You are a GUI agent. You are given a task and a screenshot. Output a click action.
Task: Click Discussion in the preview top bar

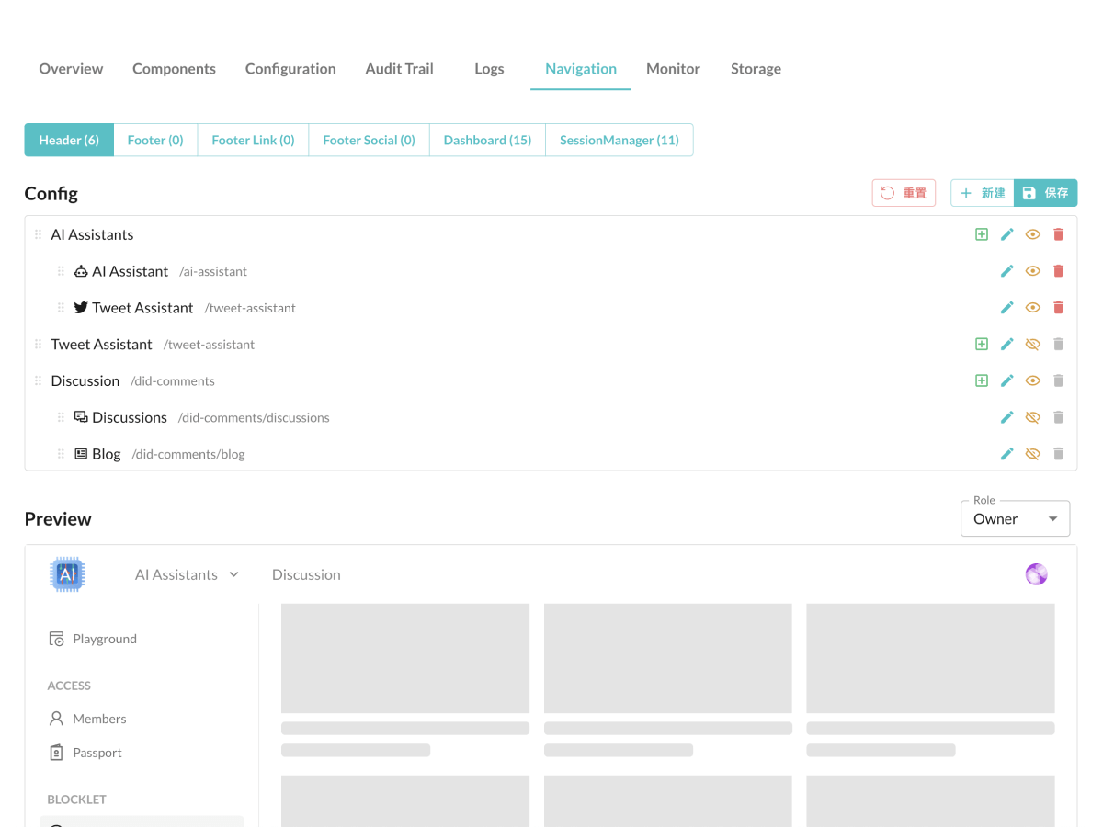pyautogui.click(x=306, y=573)
